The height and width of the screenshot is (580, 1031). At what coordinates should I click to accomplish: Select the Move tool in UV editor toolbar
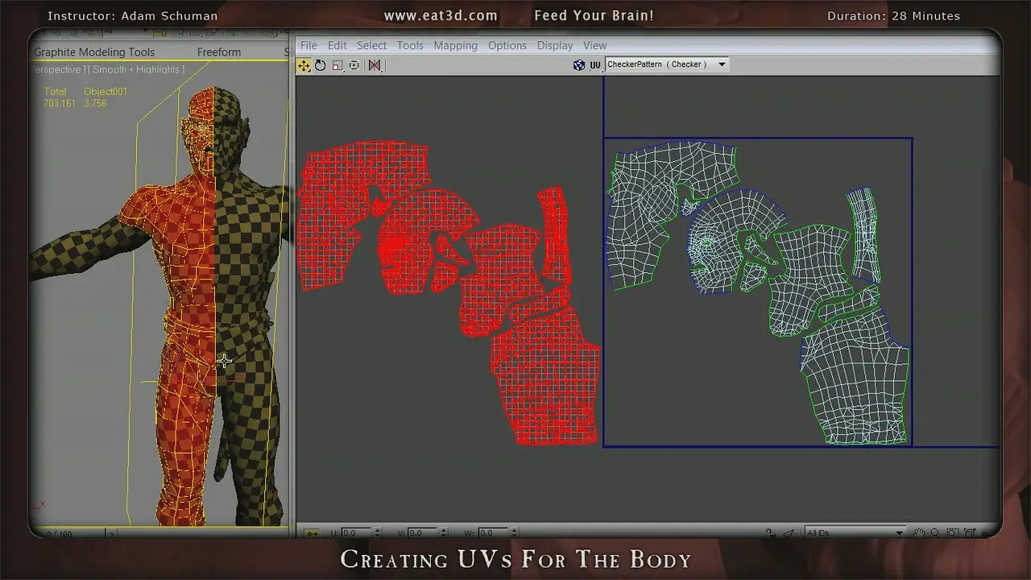304,65
